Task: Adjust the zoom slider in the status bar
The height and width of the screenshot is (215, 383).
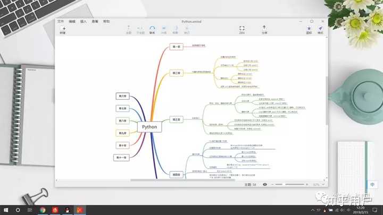Action: [290, 185]
